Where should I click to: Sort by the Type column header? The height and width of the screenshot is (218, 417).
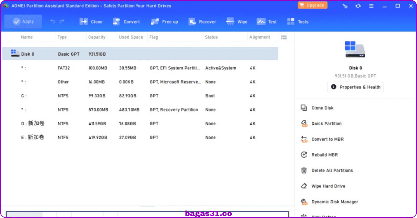click(x=62, y=37)
